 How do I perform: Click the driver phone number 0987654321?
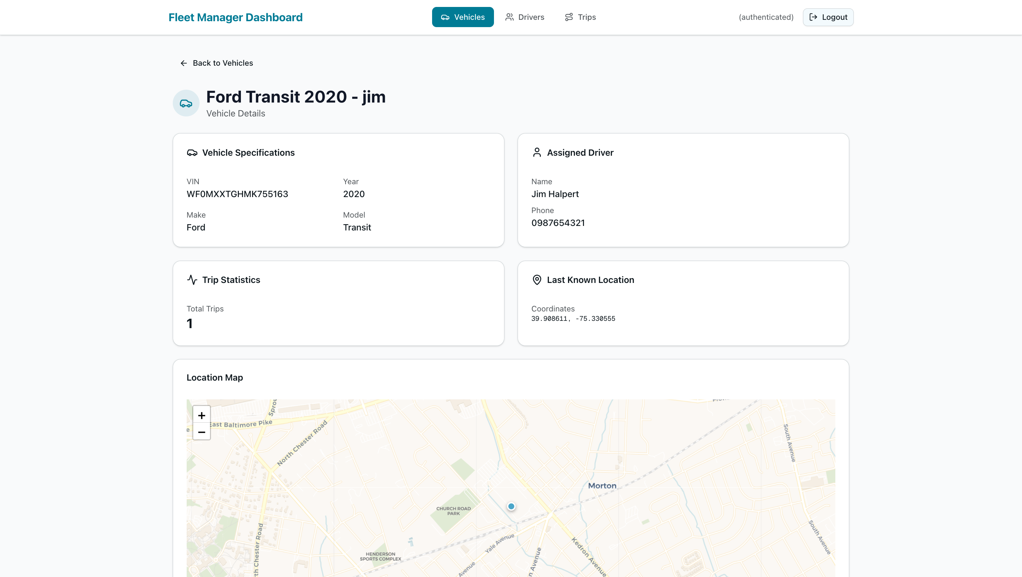click(558, 223)
